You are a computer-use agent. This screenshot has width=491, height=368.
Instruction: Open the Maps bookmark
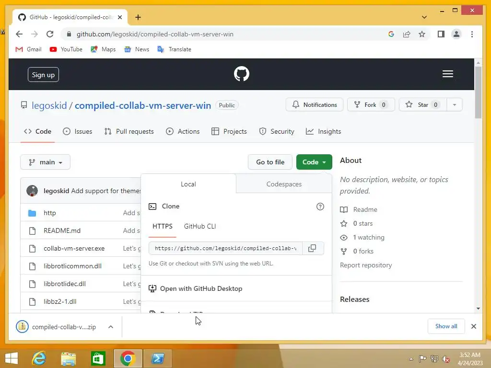[x=103, y=49]
